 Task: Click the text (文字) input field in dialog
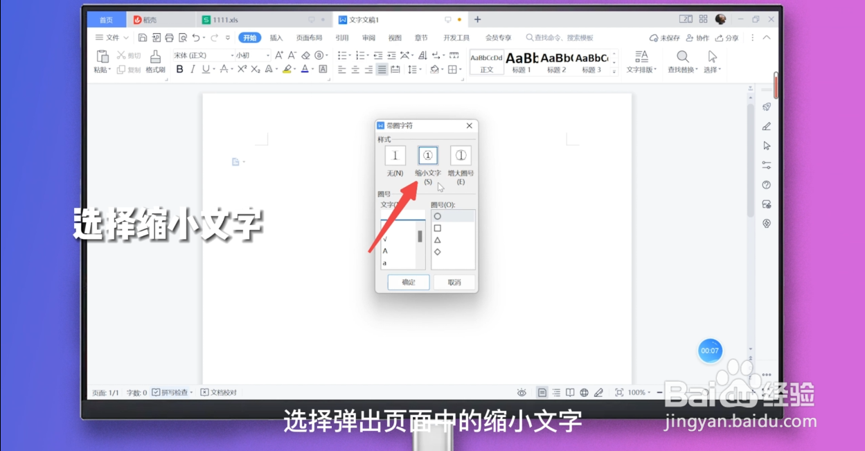pyautogui.click(x=403, y=215)
